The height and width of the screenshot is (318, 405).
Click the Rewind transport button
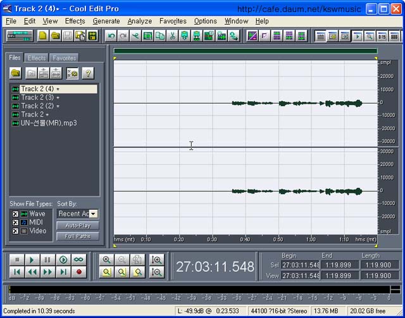32,272
